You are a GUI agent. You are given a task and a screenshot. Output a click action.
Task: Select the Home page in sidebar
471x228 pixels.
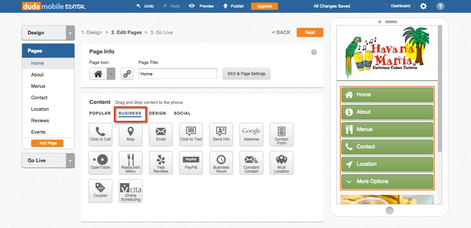tap(48, 63)
